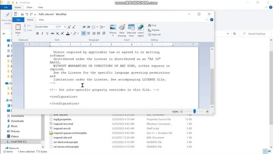Toggle italic formatting
Image resolution: width=273 pixels, height=154 pixels.
42,33
